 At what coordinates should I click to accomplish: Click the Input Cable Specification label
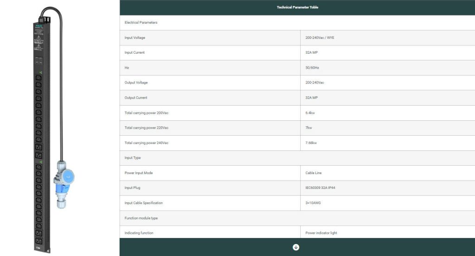click(x=144, y=203)
